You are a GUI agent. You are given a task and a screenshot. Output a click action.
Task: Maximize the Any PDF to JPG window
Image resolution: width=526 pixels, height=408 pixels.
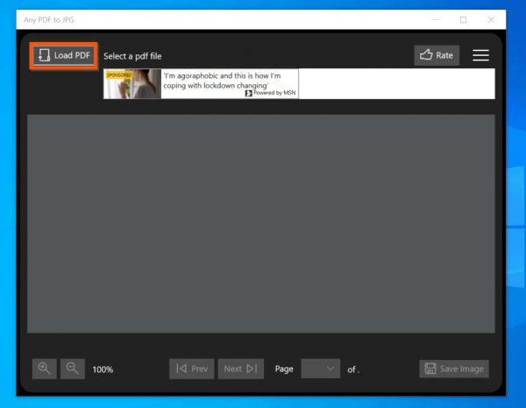click(463, 19)
